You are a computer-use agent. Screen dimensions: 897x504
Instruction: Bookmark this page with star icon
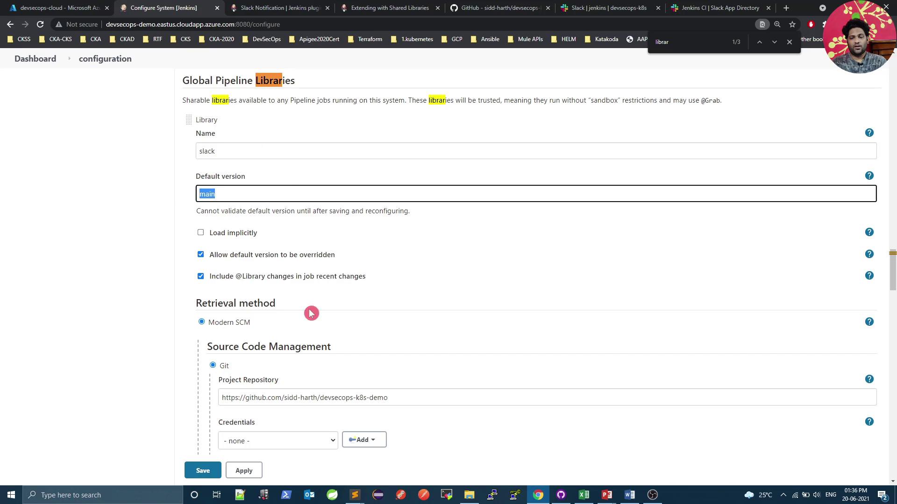[792, 24]
